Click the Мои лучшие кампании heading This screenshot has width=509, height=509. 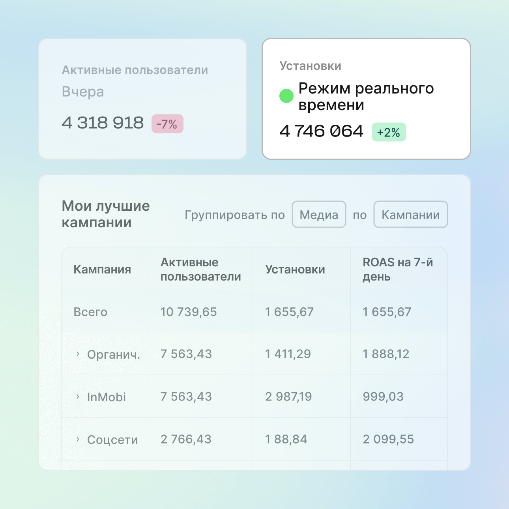(x=106, y=214)
